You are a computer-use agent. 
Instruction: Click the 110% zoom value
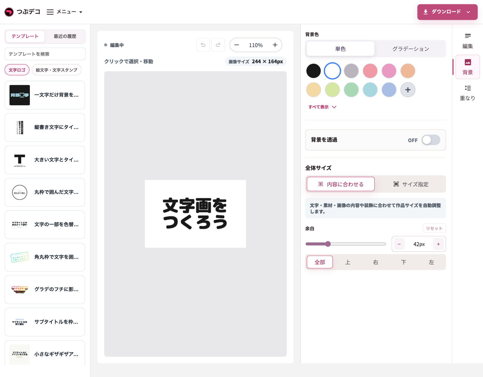pos(256,45)
